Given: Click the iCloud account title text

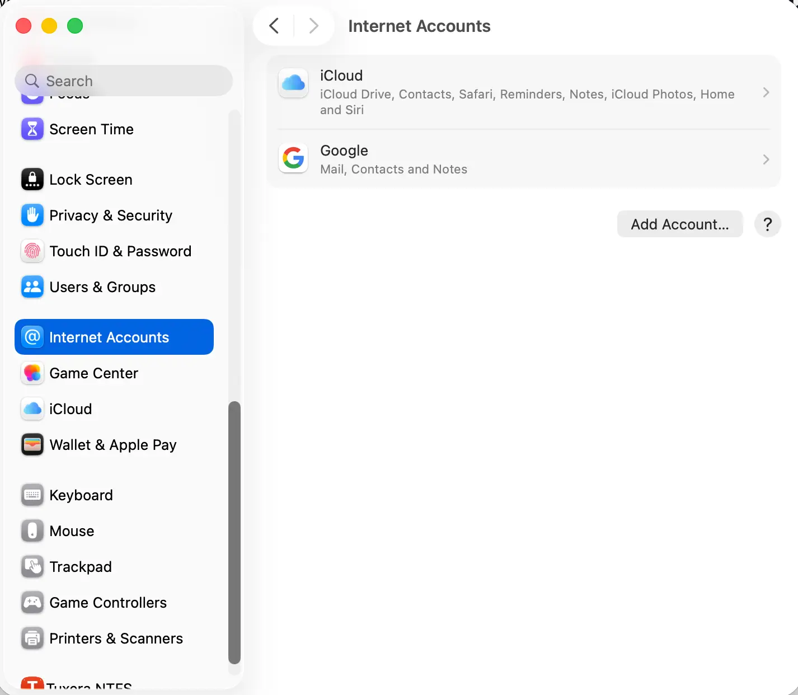Looking at the screenshot, I should [341, 76].
